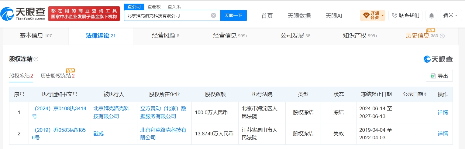
Task: Click the 联系我们 phone button
Action: tap(405, 15)
